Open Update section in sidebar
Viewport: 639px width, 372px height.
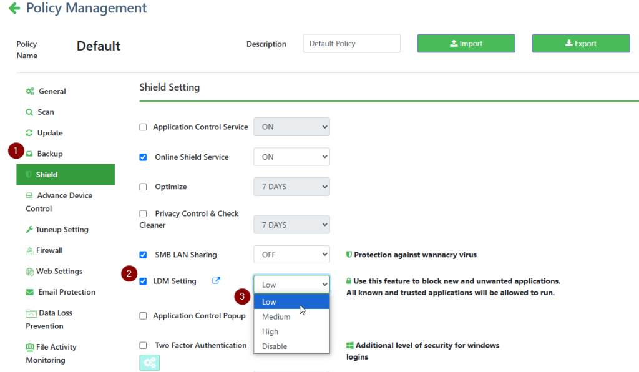[49, 133]
